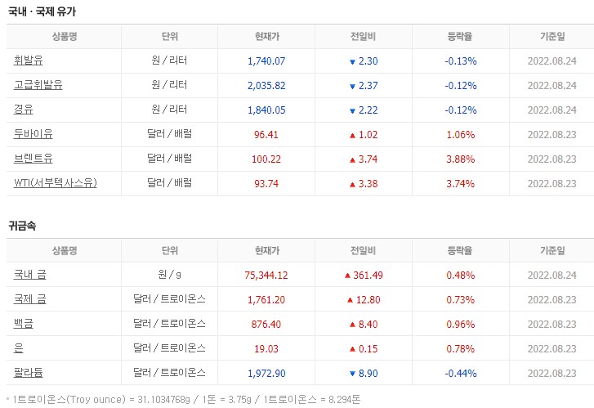Open the 국내 금 product link
The width and height of the screenshot is (594, 408).
[x=30, y=275]
